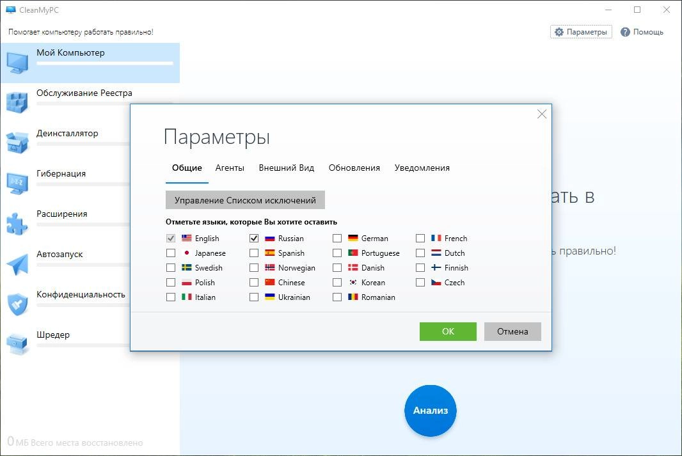This screenshot has width=682, height=456.
Task: Open the Обновления tab
Action: pos(354,168)
